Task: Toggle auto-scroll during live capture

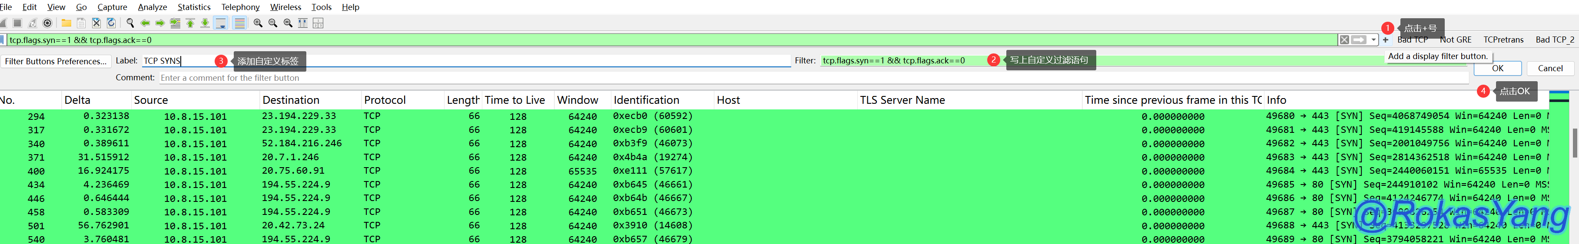Action: point(221,23)
